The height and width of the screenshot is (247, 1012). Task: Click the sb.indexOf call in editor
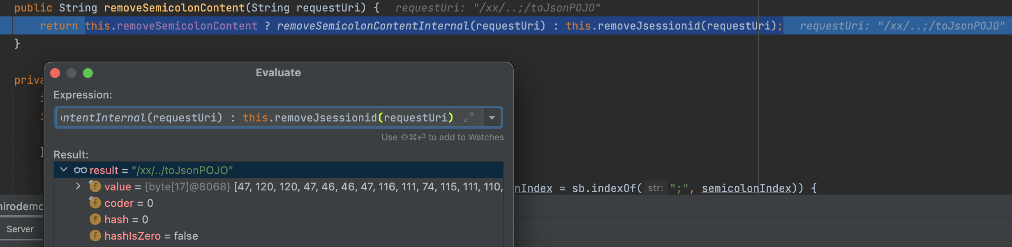pos(603,188)
